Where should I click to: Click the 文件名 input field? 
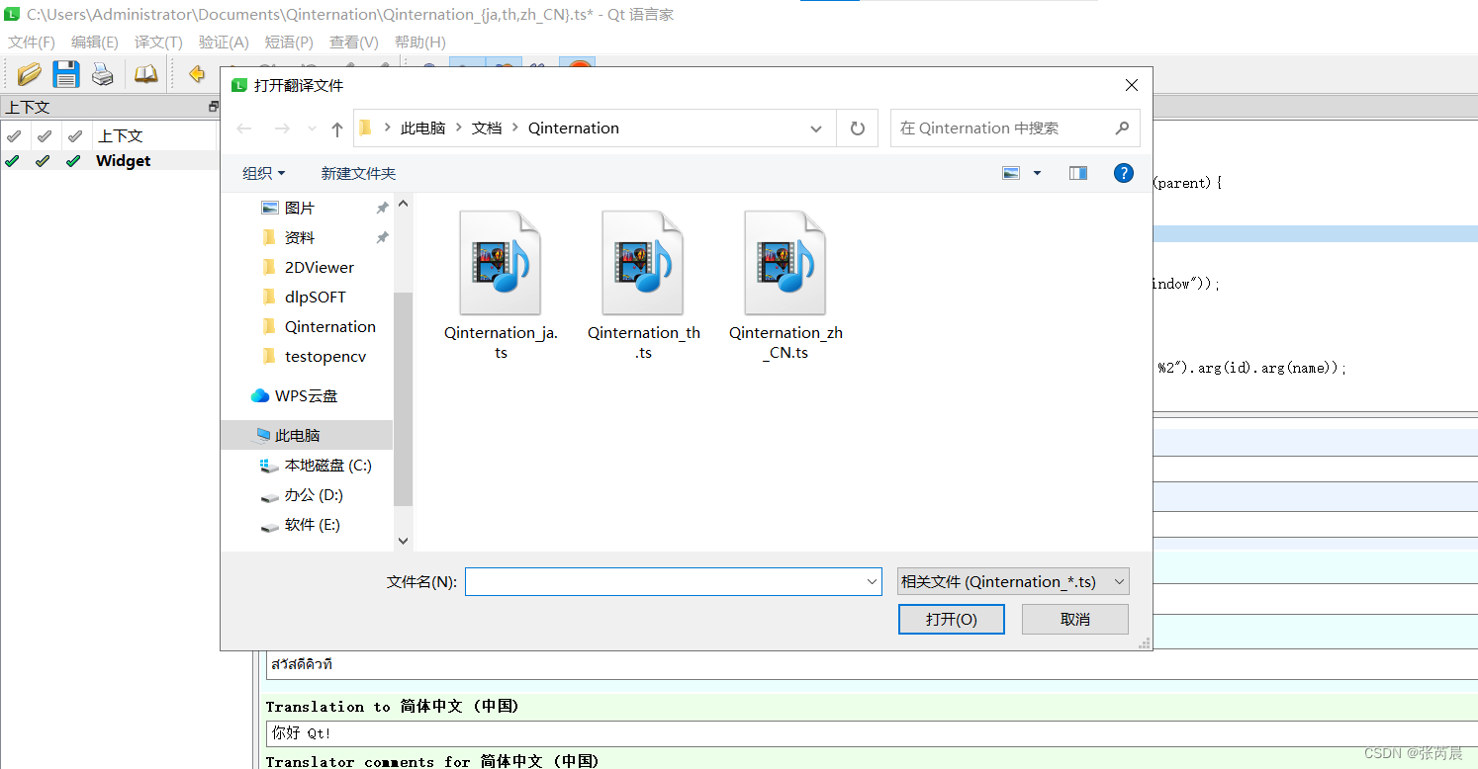664,582
